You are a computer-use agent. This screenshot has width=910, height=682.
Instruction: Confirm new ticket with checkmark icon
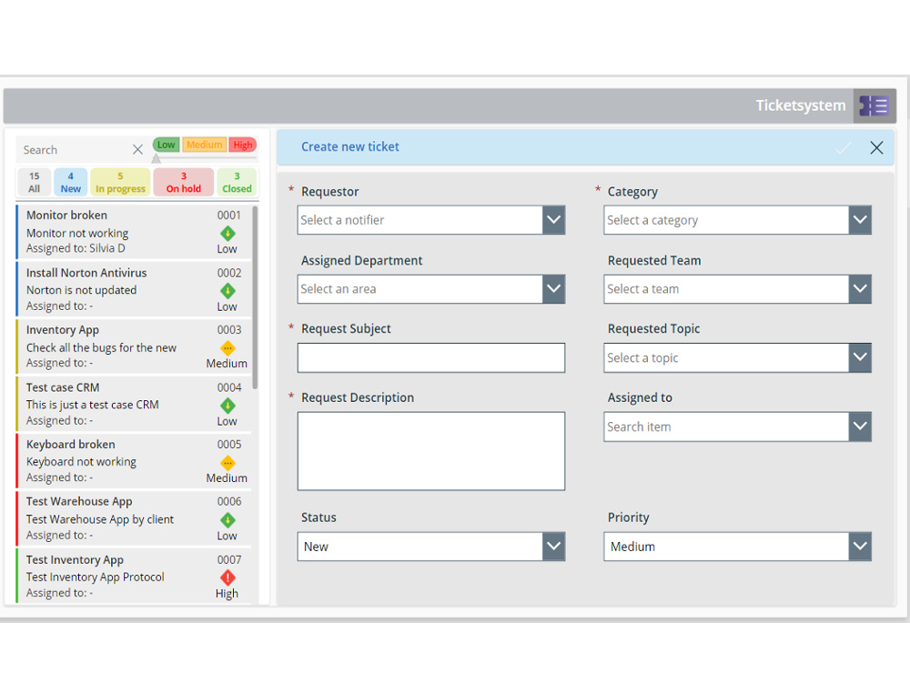click(843, 147)
